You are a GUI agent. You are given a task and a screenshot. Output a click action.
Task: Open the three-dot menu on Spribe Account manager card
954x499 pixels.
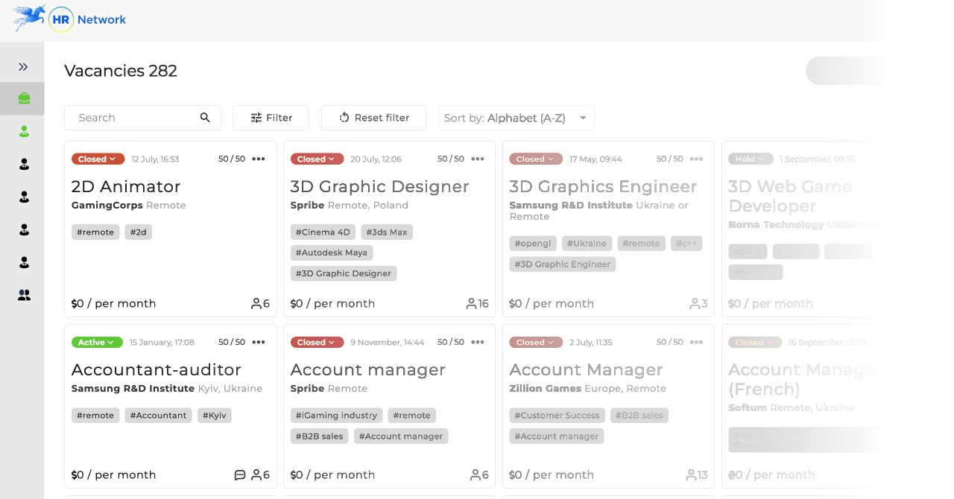[478, 342]
